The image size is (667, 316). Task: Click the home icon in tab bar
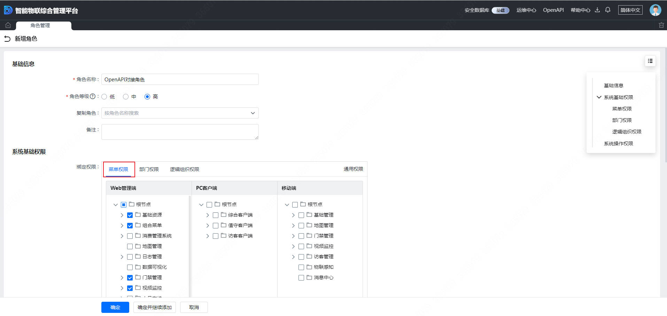point(8,25)
